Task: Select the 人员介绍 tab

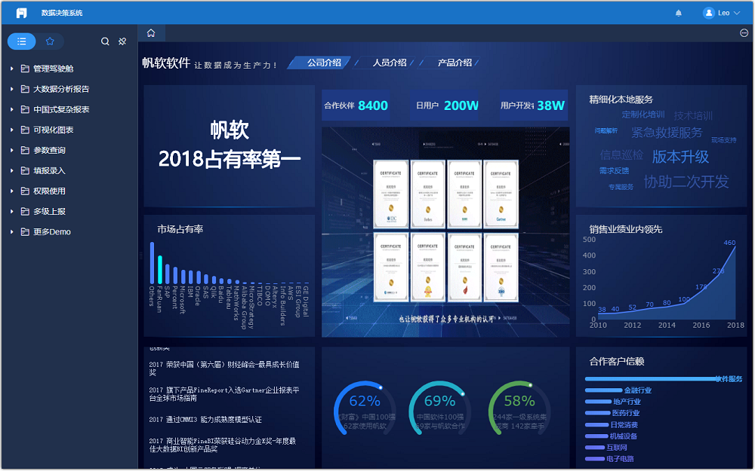Action: (x=385, y=63)
